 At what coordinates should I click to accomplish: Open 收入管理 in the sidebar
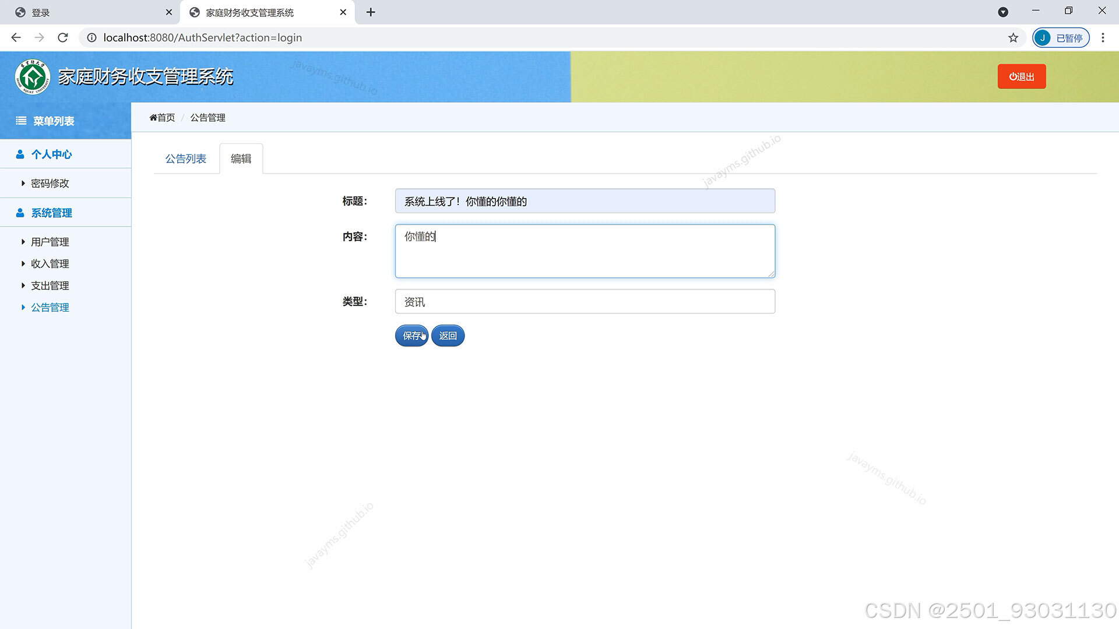tap(50, 263)
